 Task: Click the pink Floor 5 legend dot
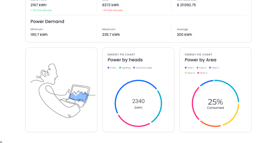tap(198, 73)
